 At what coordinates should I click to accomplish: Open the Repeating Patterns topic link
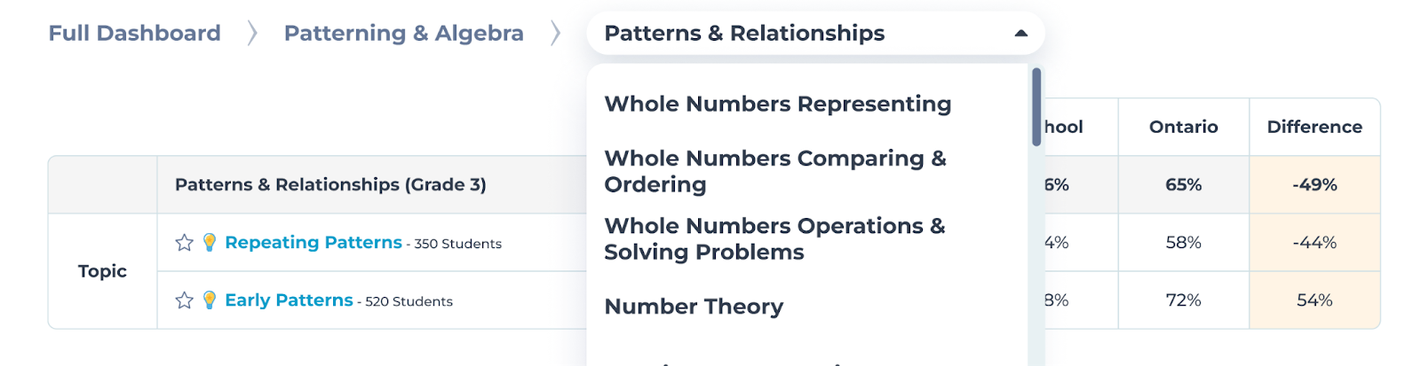pos(314,243)
